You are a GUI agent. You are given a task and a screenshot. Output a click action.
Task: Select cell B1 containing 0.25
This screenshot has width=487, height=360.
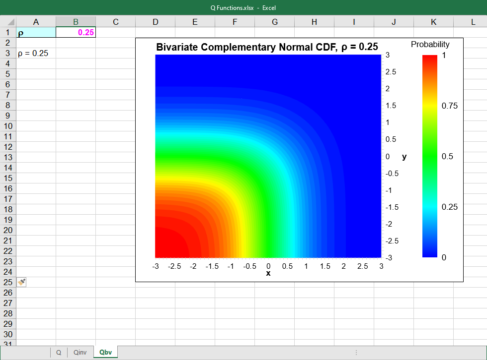[76, 32]
